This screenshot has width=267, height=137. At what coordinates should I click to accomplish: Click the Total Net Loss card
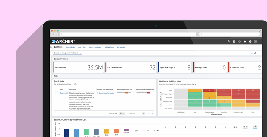coord(78,67)
